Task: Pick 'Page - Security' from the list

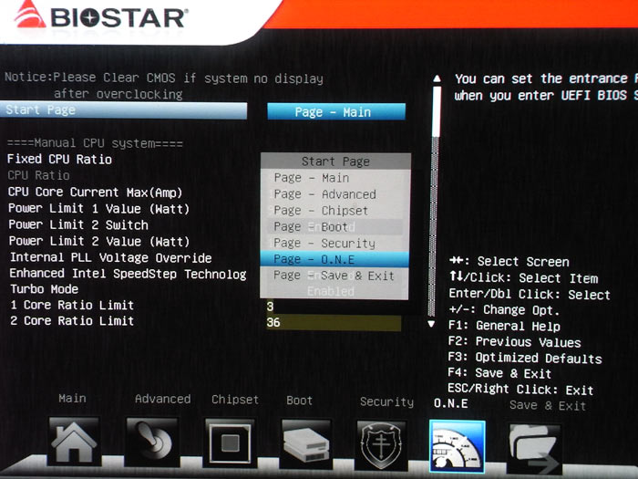Action: (324, 244)
